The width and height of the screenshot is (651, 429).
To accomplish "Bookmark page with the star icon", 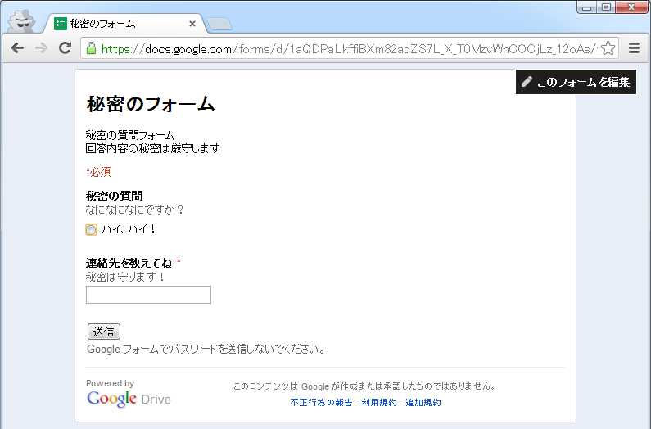I will (x=608, y=48).
